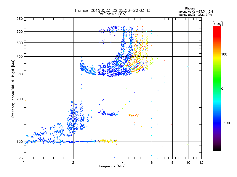The width and height of the screenshot is (237, 177).
Task: Click the x-axis tick label '4'
Action: (123, 163)
